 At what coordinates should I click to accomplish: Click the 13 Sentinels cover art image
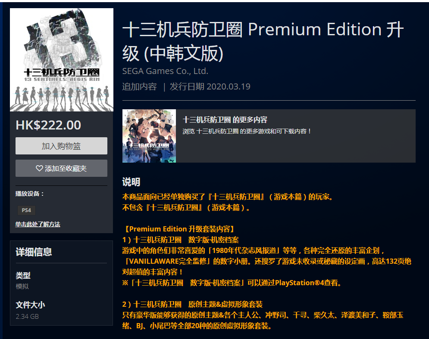[x=62, y=60]
